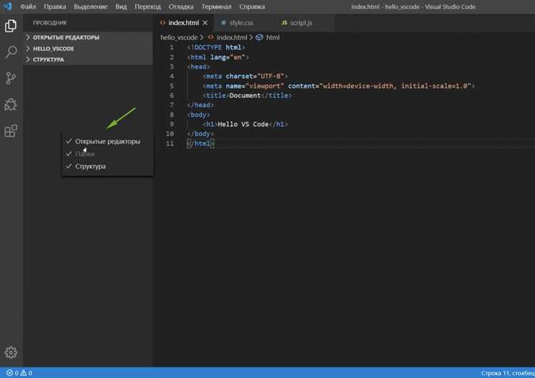Open the Explorer view in activity bar
The height and width of the screenshot is (378, 535).
coord(11,26)
